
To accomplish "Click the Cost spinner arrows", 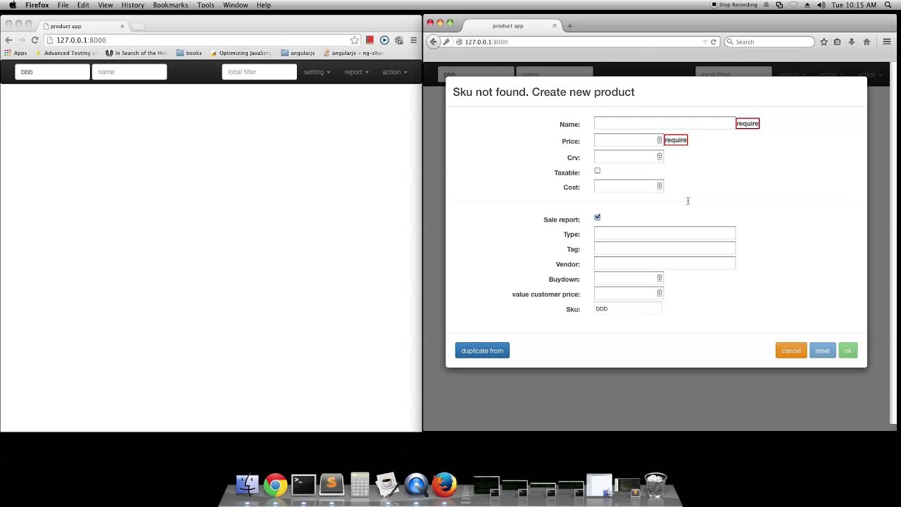I will click(660, 186).
